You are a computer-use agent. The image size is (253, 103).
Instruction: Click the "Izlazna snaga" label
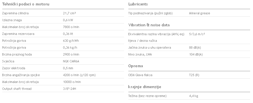(x=12, y=20)
